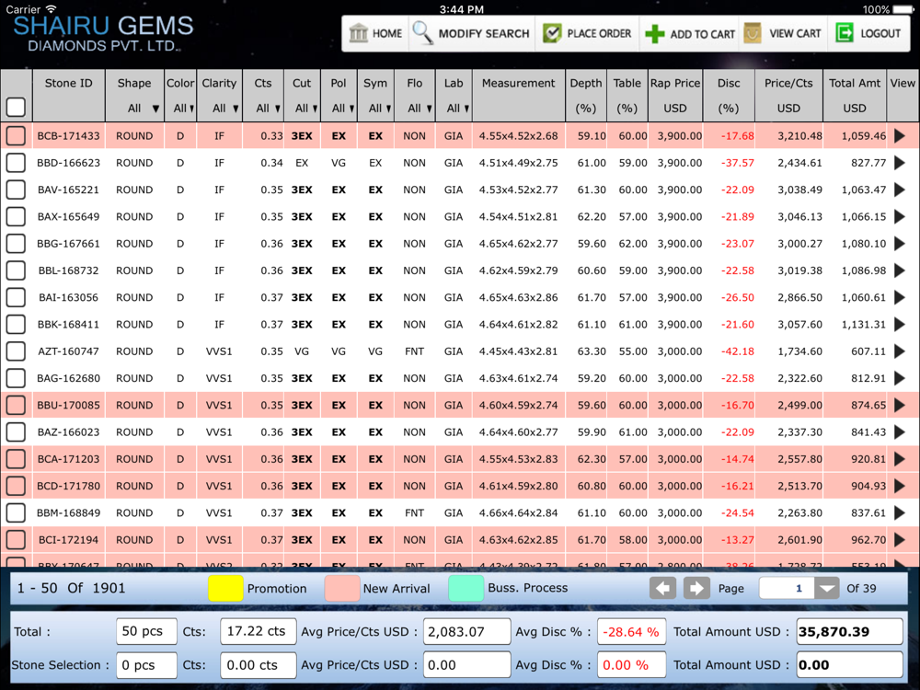
Task: Select checkbox for stone AZT-160747
Action: pos(16,351)
